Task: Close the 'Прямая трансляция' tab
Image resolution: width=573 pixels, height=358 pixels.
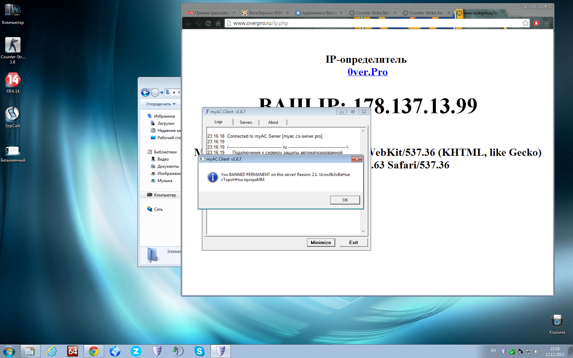Action: point(234,13)
